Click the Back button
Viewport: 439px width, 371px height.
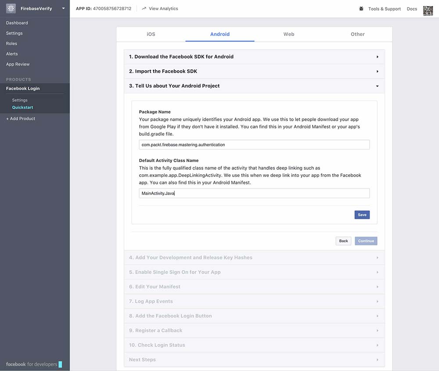point(343,241)
